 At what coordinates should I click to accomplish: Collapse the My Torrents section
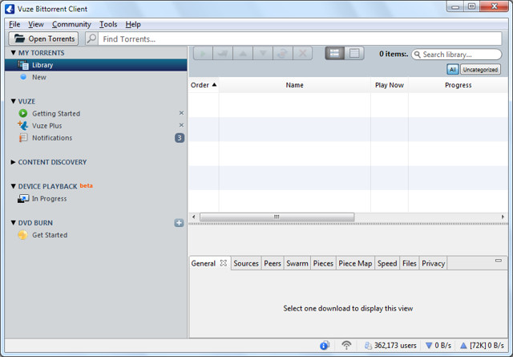click(14, 53)
